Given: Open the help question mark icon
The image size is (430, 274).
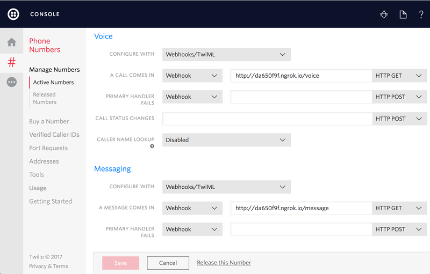Looking at the screenshot, I should 421,14.
